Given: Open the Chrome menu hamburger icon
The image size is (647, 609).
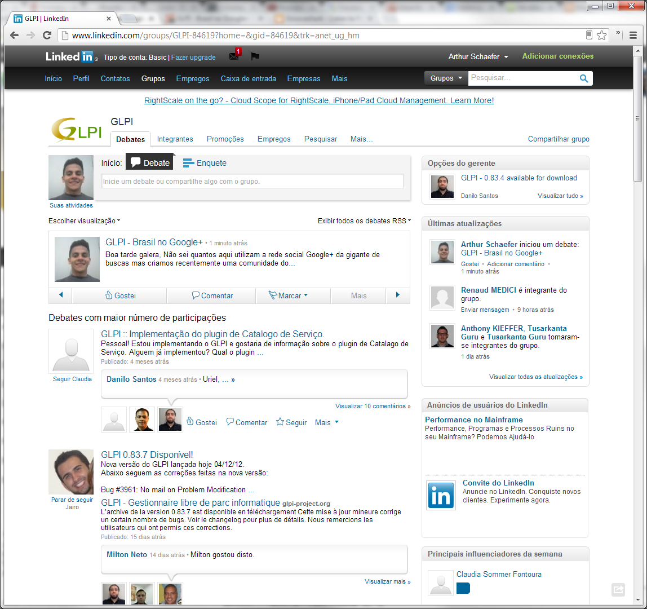Looking at the screenshot, I should 633,35.
